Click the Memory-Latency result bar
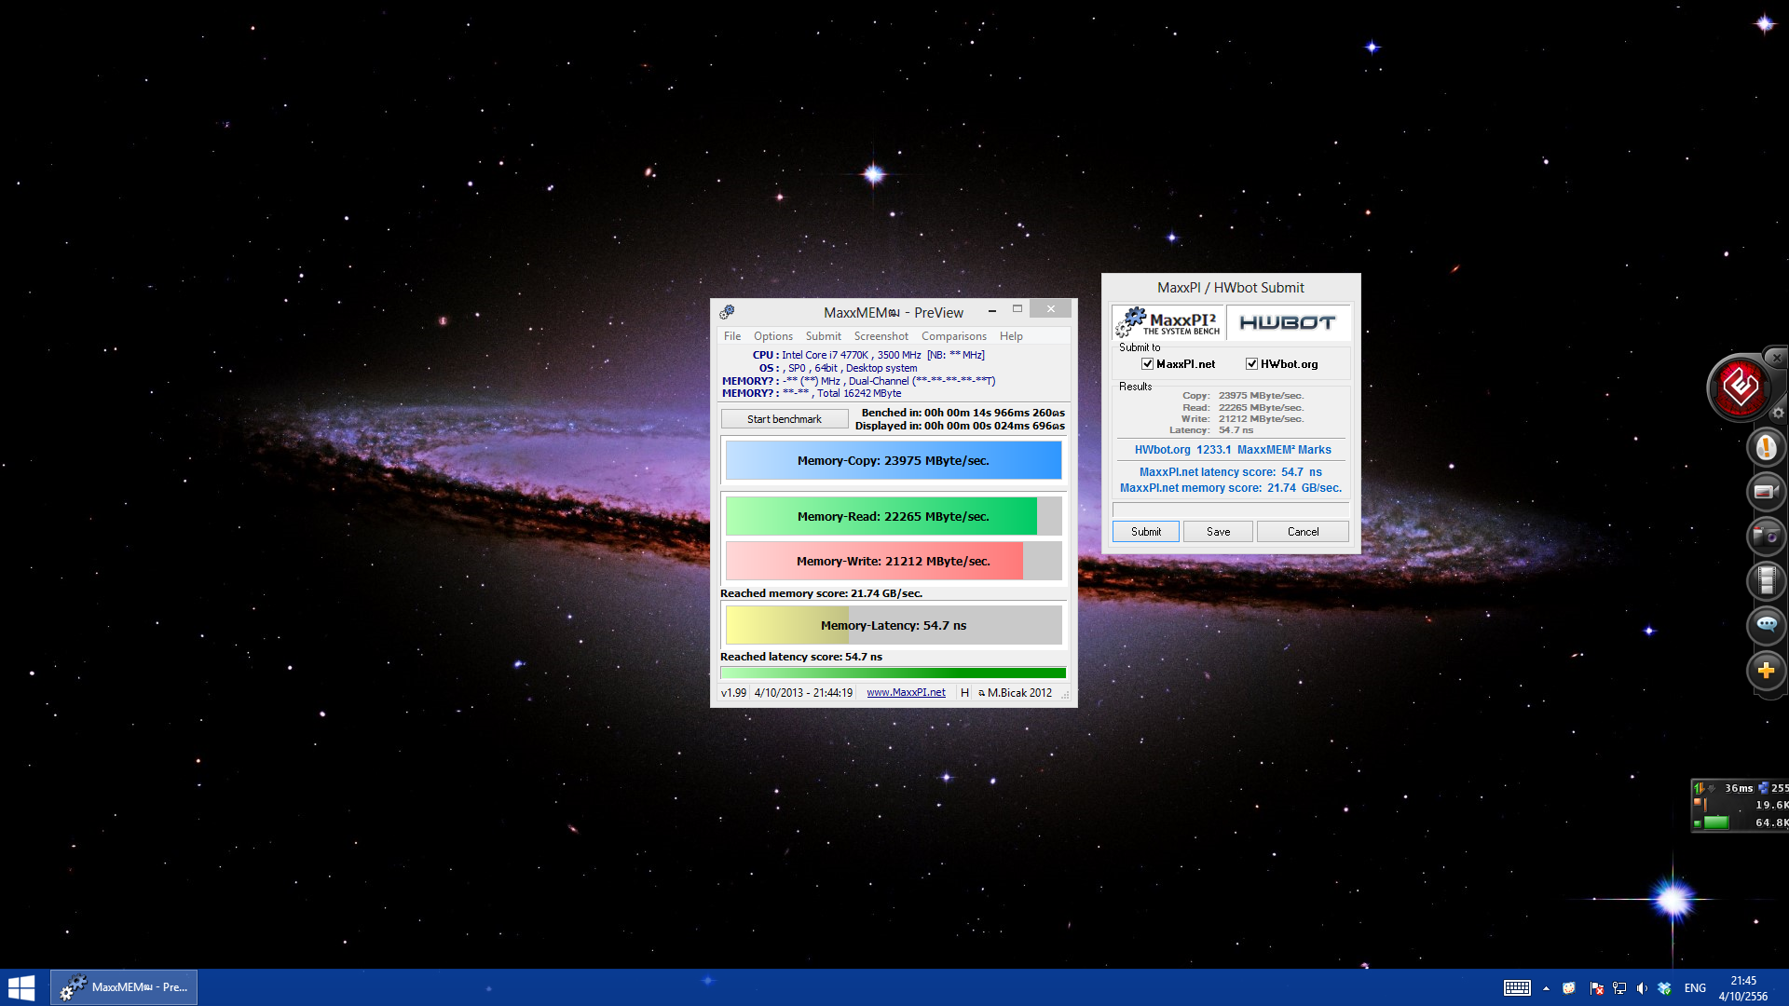The width and height of the screenshot is (1789, 1006). [893, 625]
